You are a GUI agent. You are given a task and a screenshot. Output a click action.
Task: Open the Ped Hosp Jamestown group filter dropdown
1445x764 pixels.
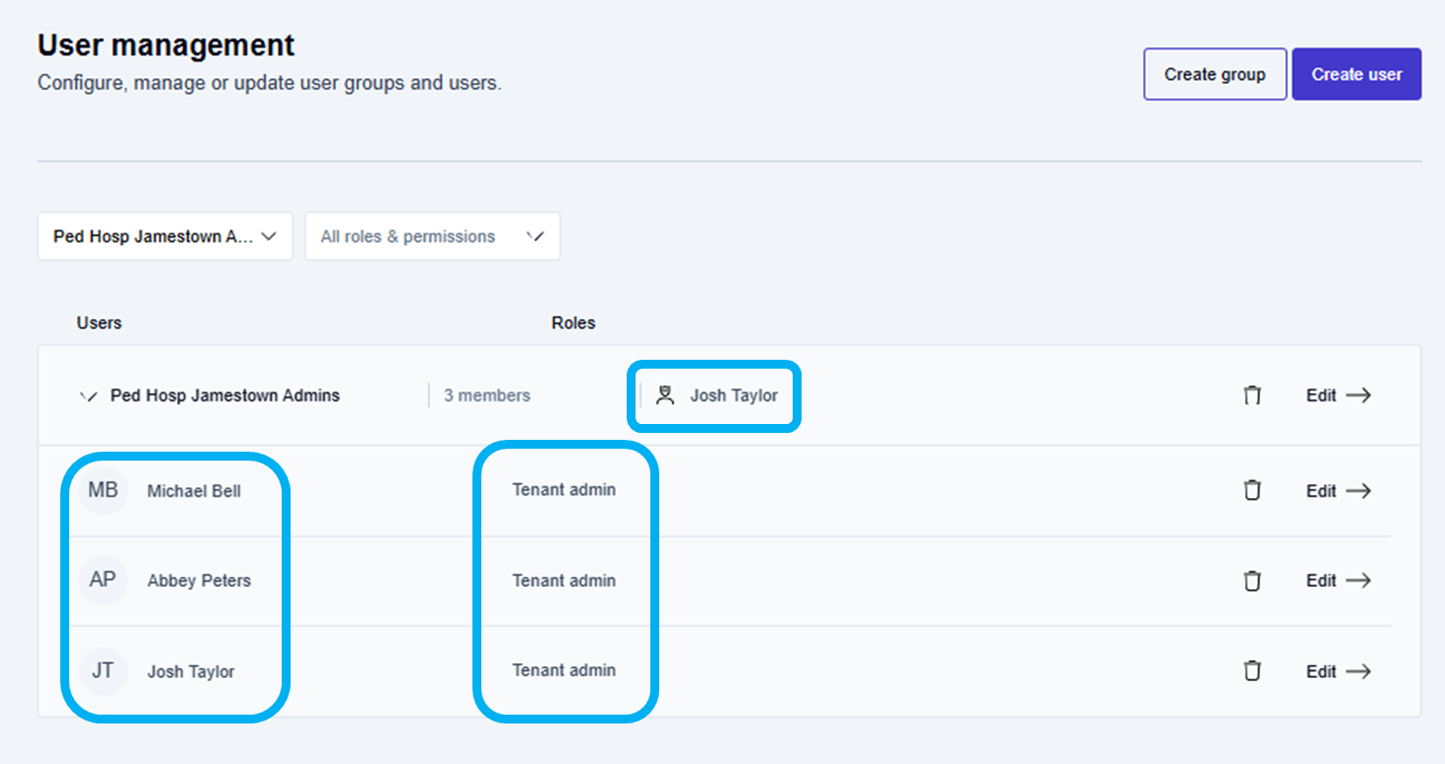tap(165, 236)
